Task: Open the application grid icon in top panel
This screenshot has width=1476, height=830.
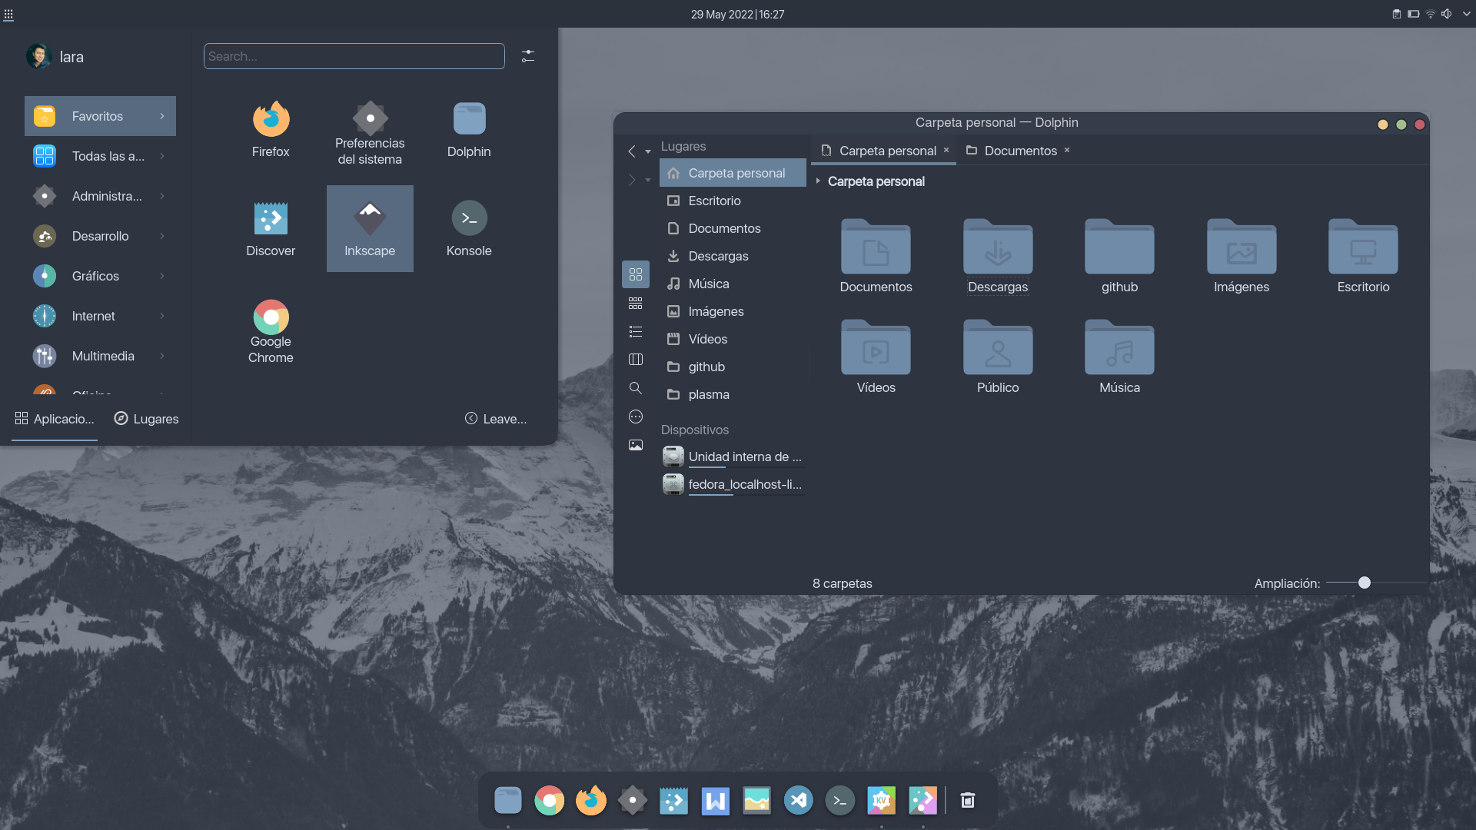Action: [8, 14]
